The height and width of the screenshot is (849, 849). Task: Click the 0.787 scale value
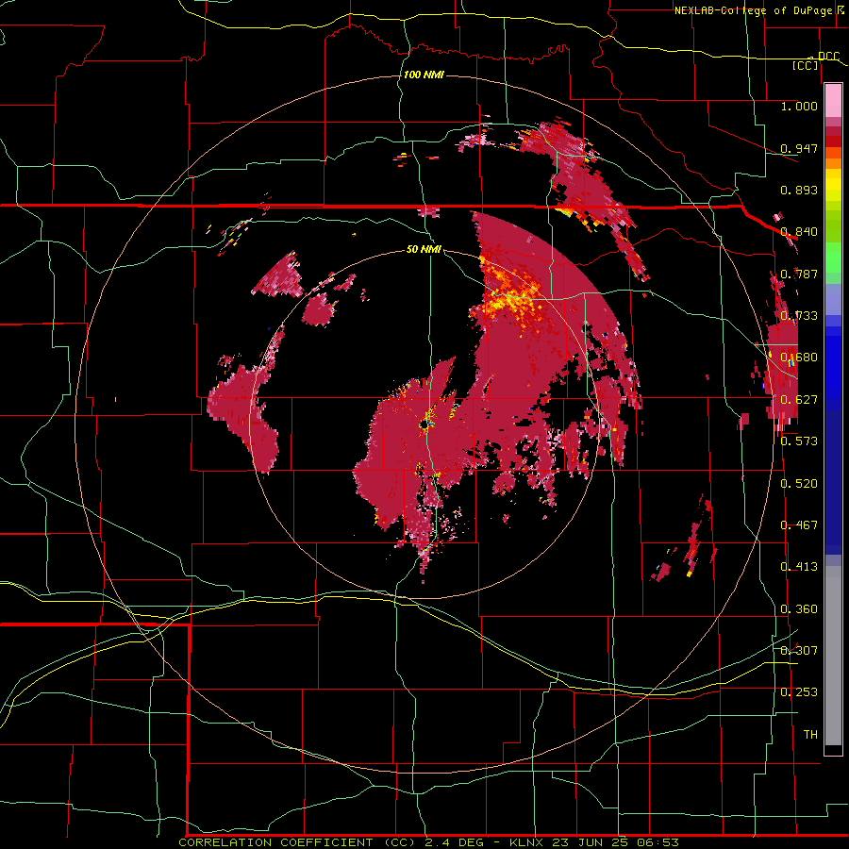[x=799, y=274]
